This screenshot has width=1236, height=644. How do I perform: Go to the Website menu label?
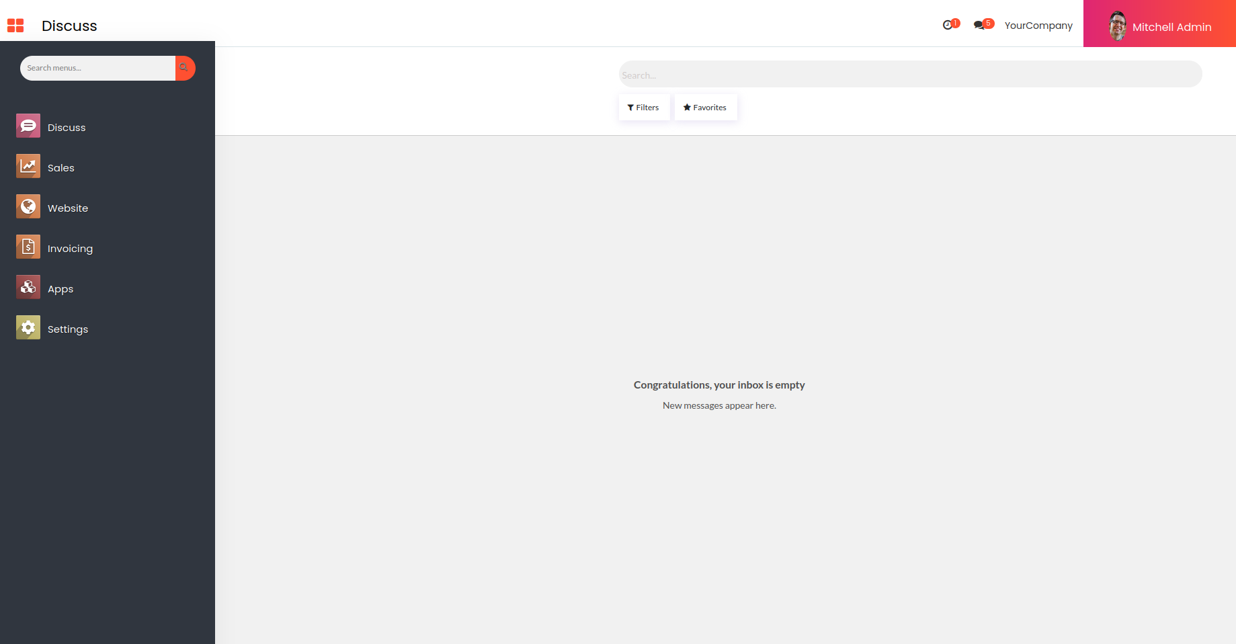68,208
